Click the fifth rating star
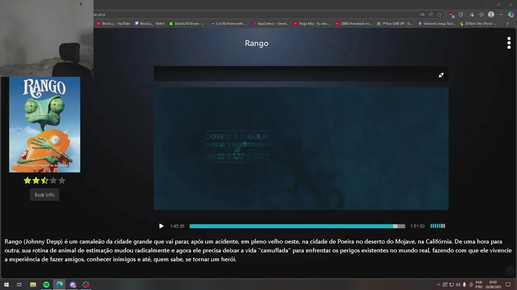 [x=62, y=180]
